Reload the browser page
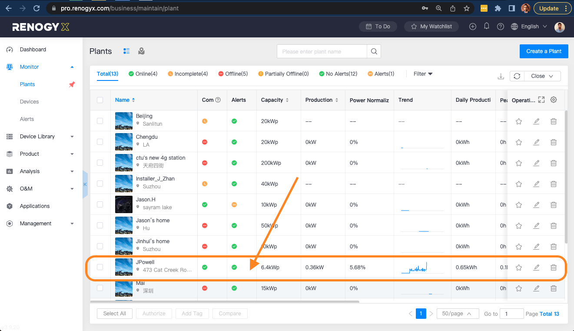The image size is (574, 331). (x=36, y=8)
